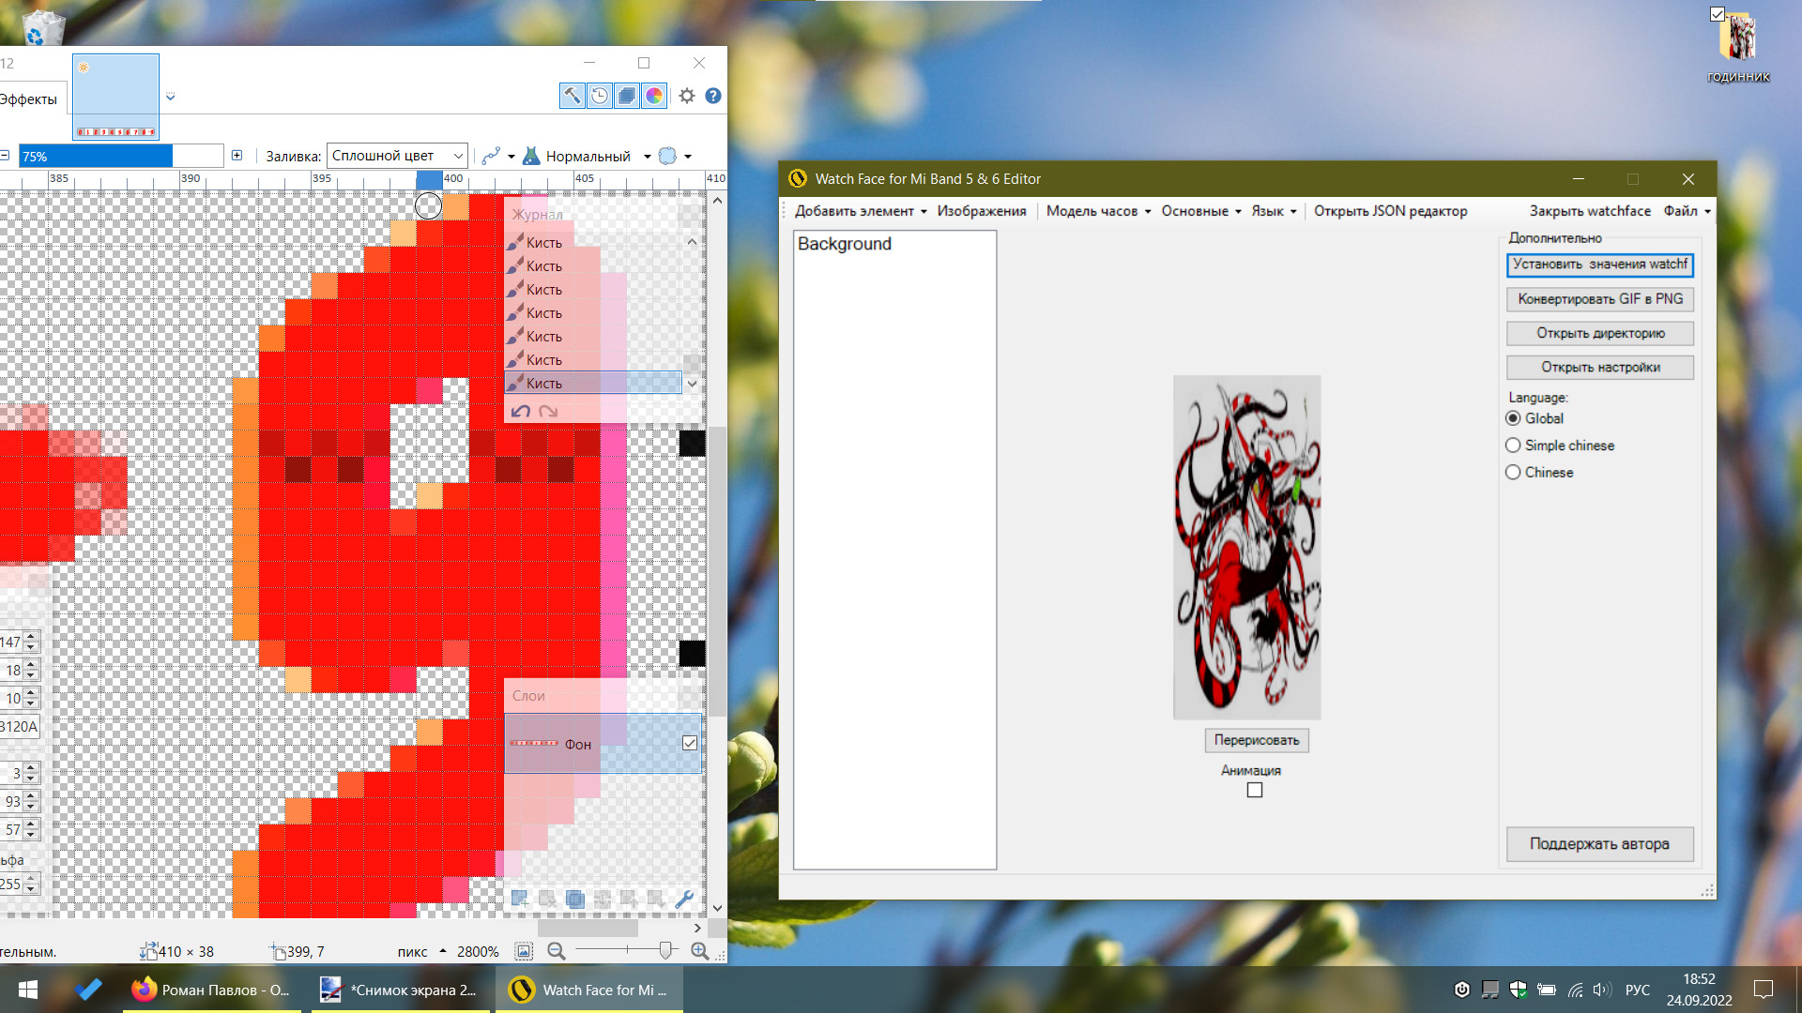Enable the Анимация checkbox
This screenshot has height=1013, width=1802.
1255,790
